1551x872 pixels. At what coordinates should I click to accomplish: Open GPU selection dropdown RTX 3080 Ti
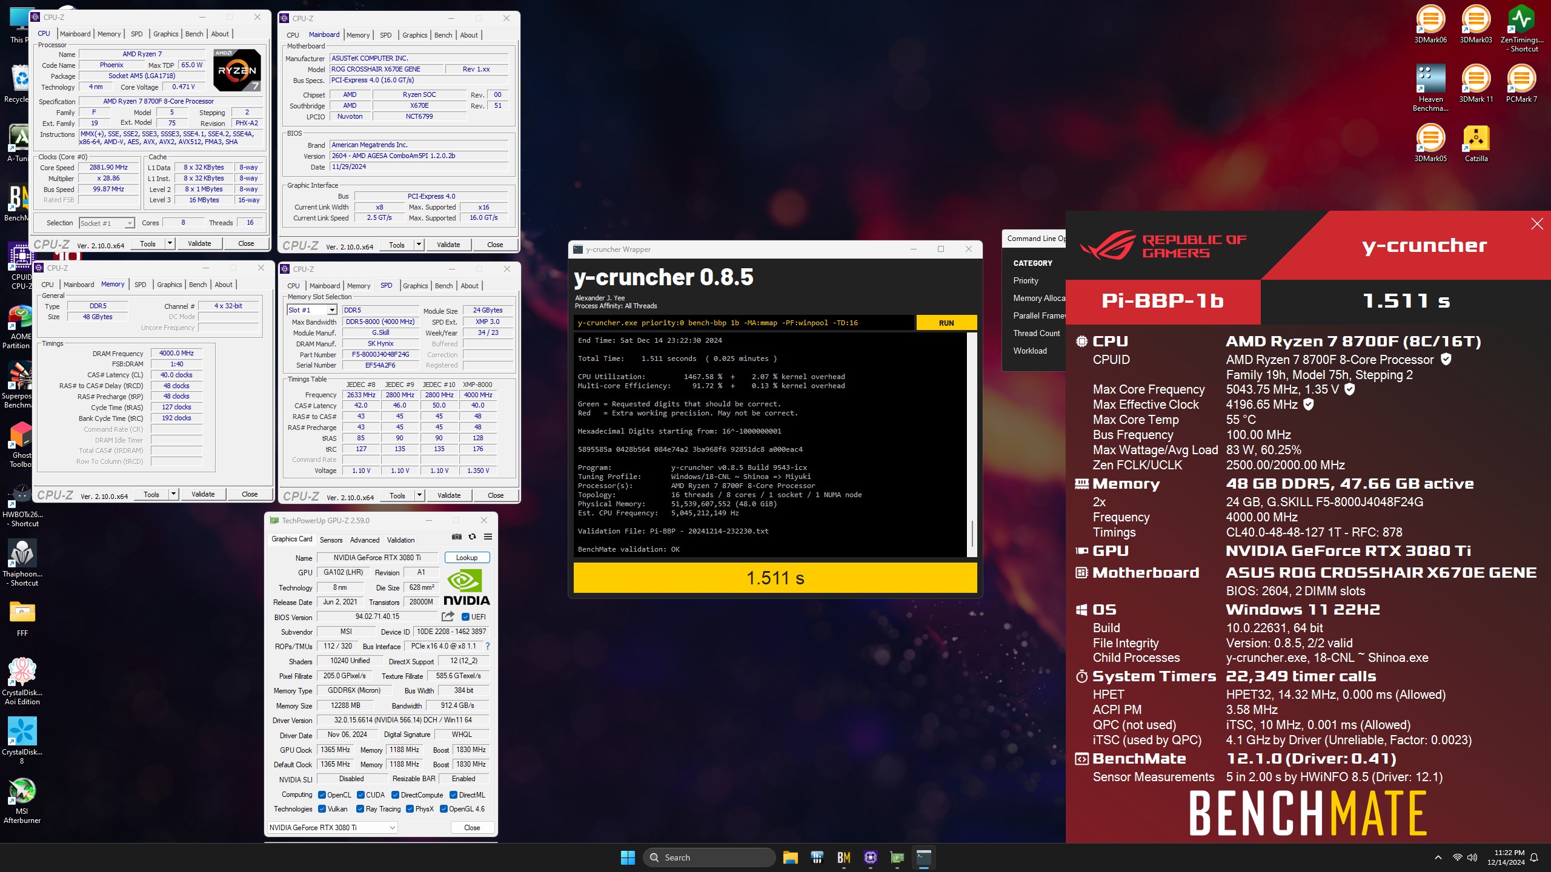(x=332, y=828)
